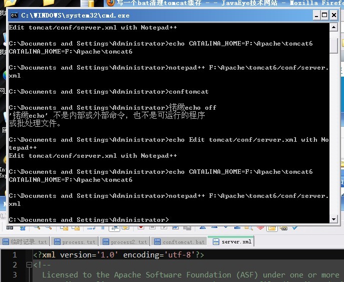344x282 pixels.
Task: Maximize the cmd.exe window
Action: (x=324, y=16)
